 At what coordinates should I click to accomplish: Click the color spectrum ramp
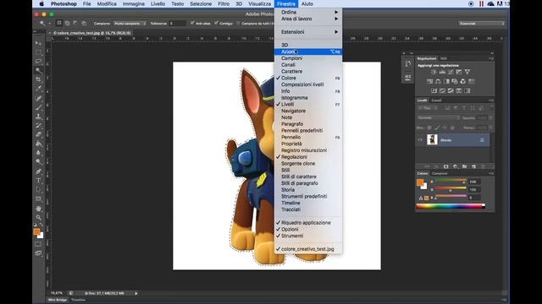(451, 206)
